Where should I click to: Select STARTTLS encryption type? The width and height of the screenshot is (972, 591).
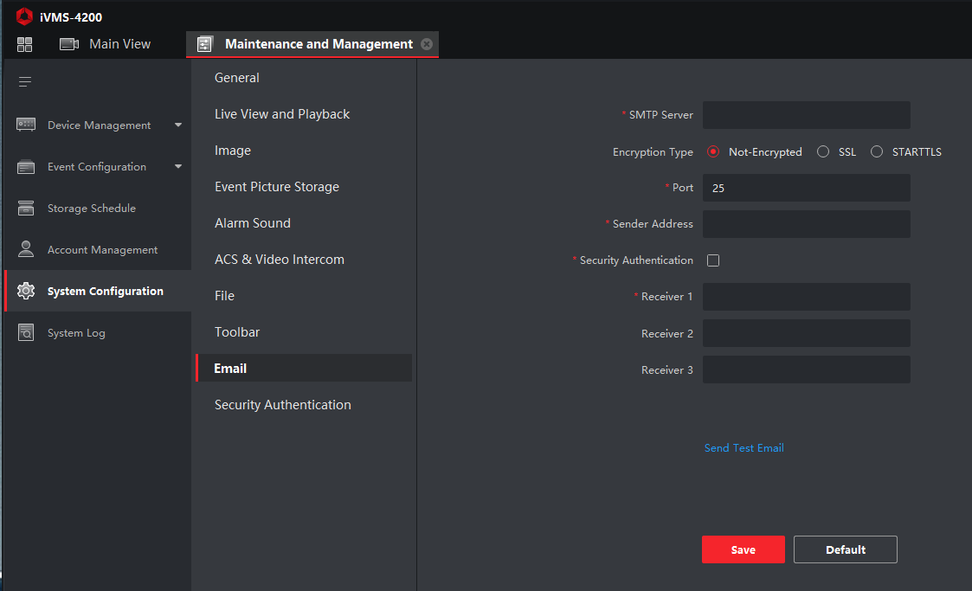(x=877, y=152)
